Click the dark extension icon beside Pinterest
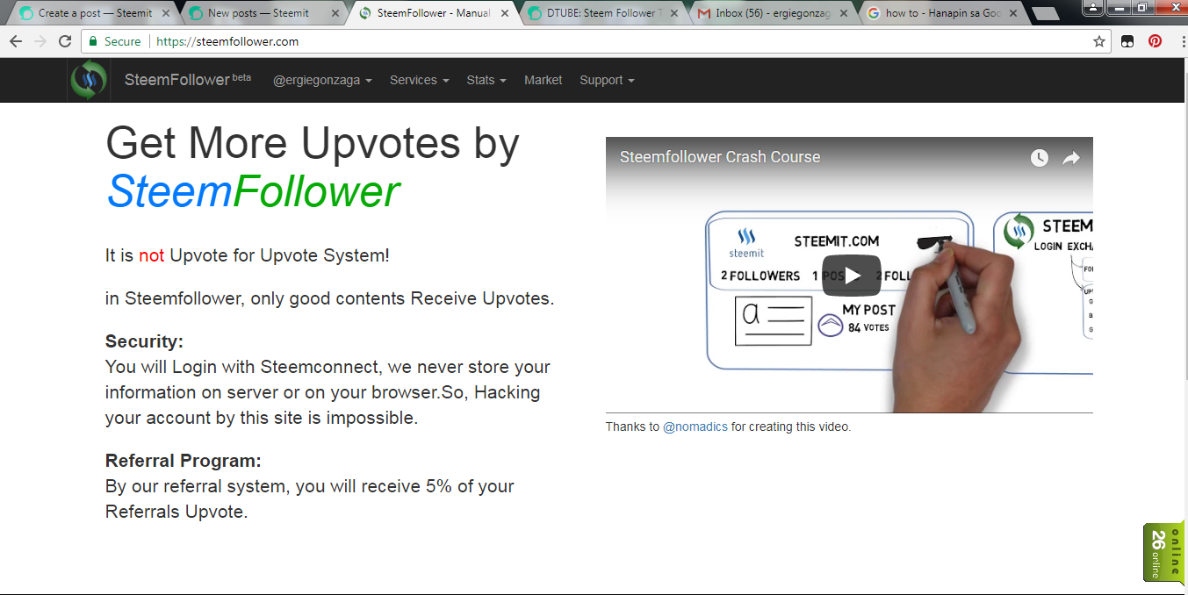Screen dimensions: 1188x595 click(1127, 41)
